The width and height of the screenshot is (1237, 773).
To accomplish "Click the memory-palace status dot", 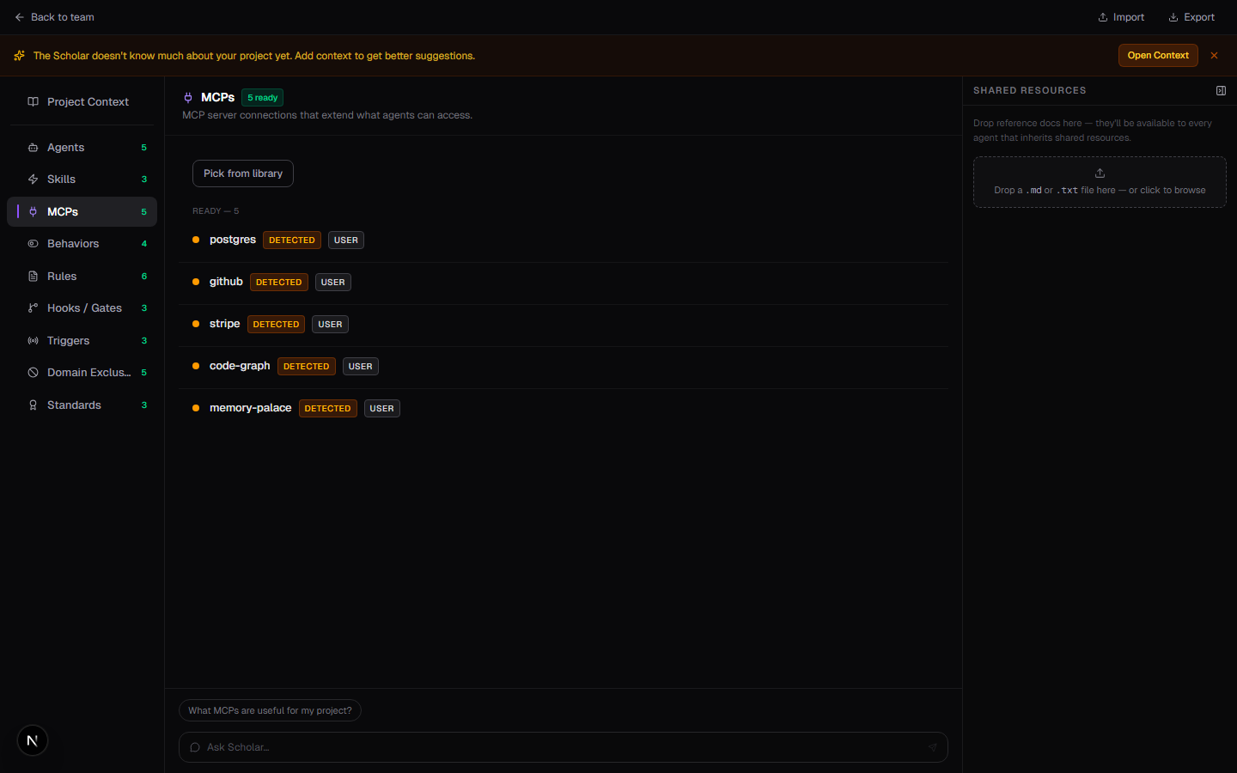I will coord(196,408).
